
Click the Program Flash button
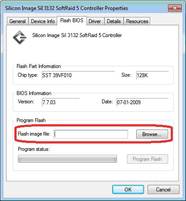tap(147, 159)
